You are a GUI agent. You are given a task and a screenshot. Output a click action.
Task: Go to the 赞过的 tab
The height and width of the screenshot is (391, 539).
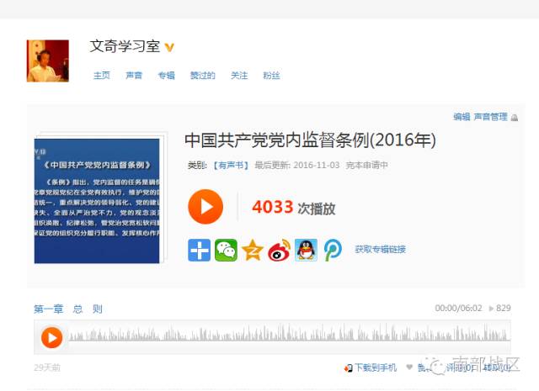tap(203, 75)
